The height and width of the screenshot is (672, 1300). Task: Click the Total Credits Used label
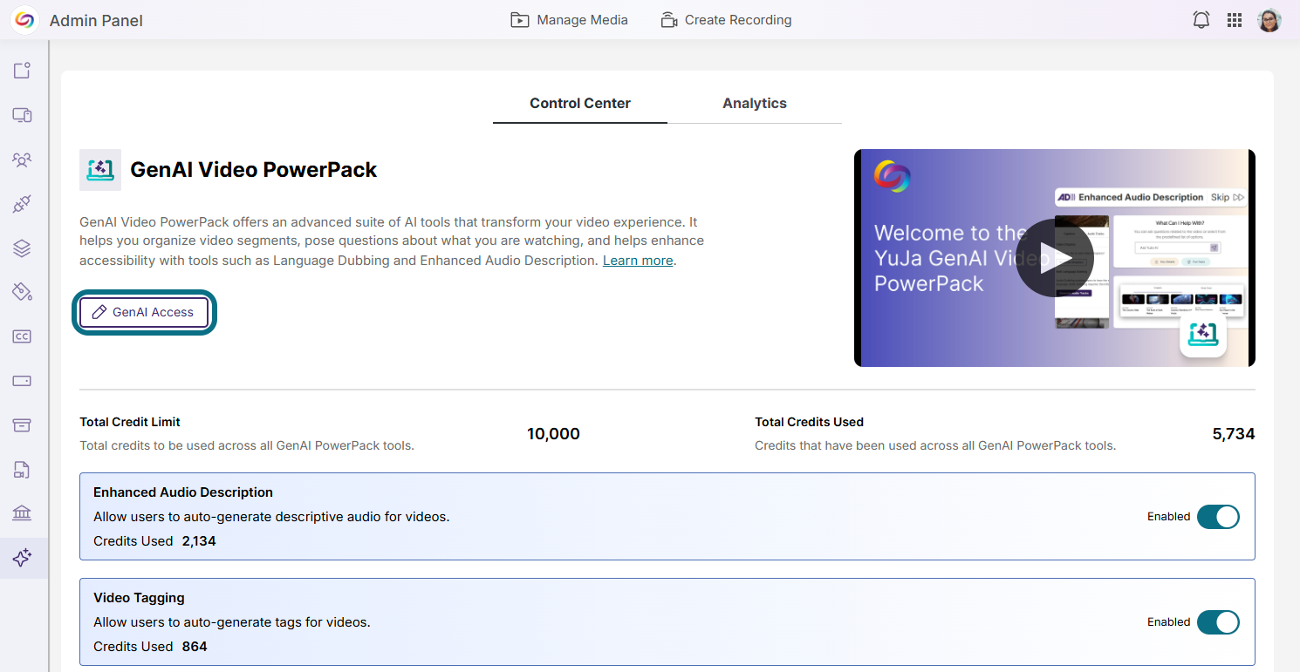click(809, 422)
